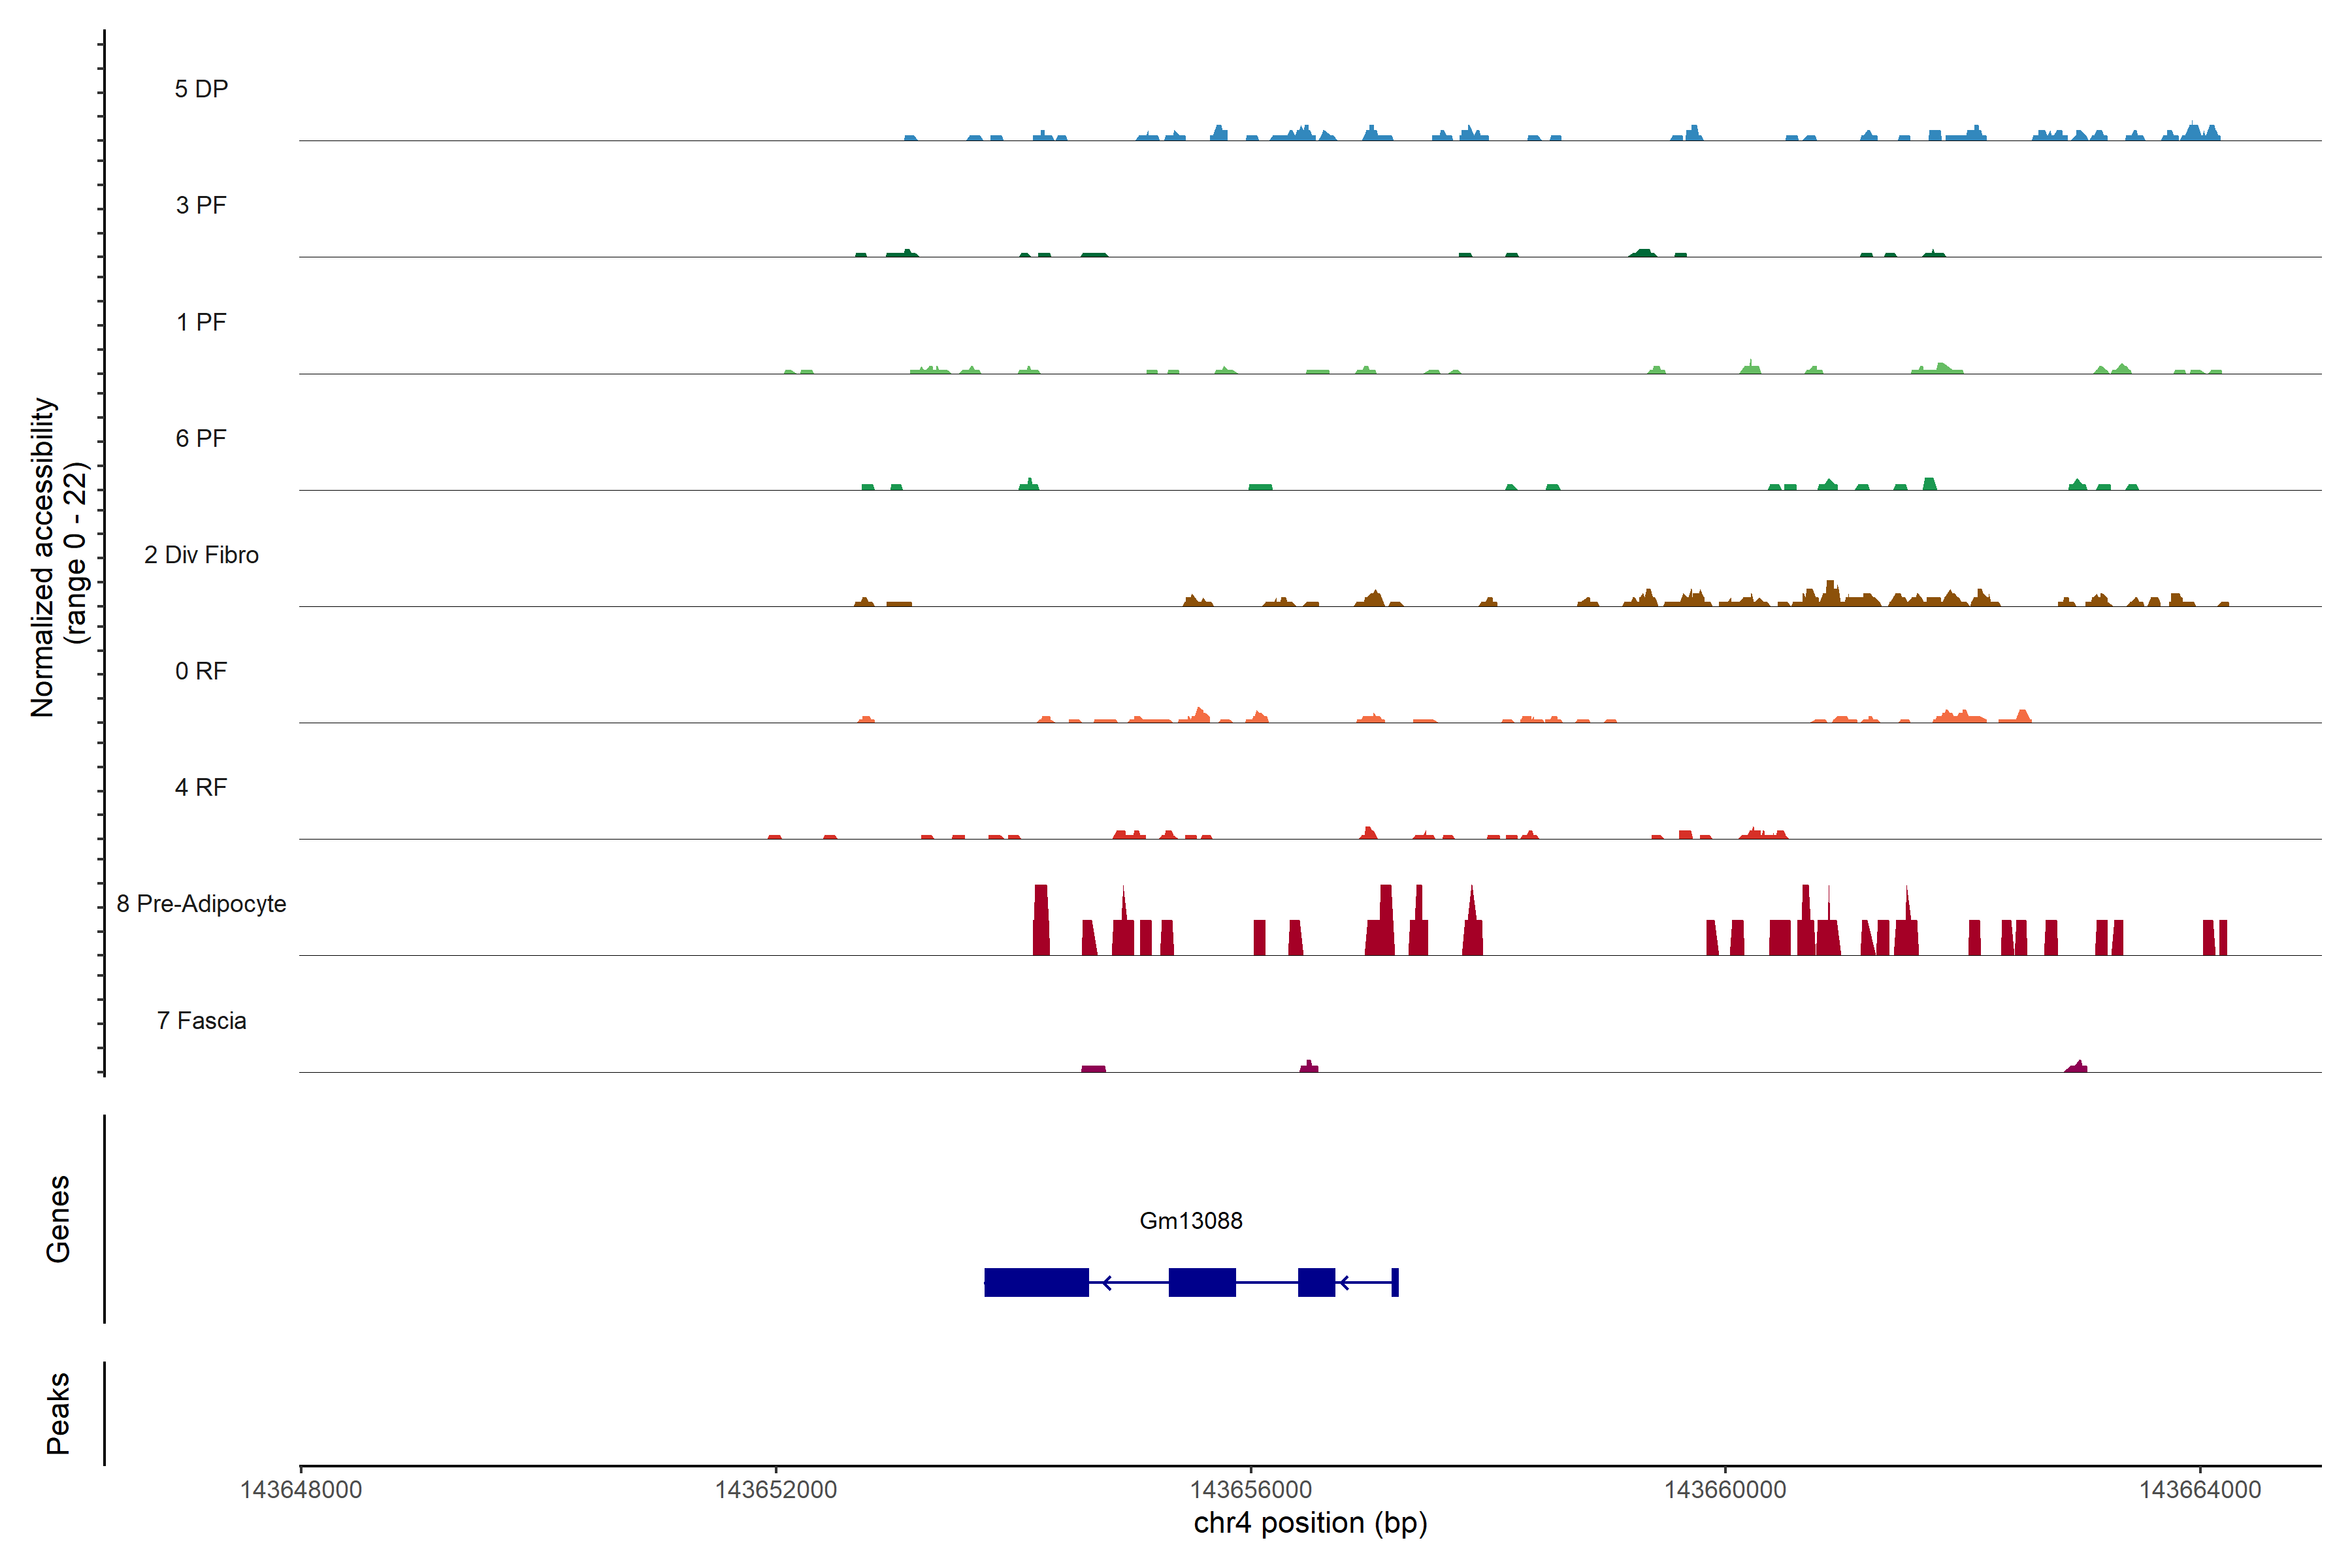2352x1568 pixels.
Task: Click the largest Gm13088 exon block
Action: tap(1036, 1282)
